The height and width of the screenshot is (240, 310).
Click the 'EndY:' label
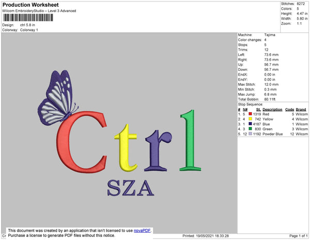tap(243, 80)
